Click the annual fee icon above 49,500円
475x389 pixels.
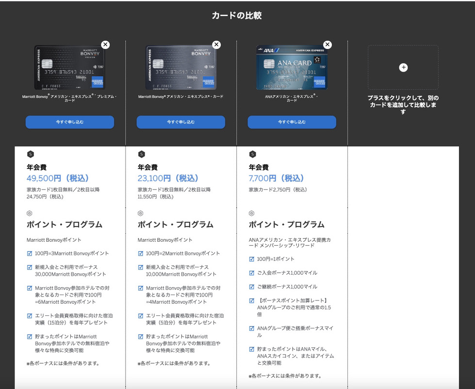(x=30, y=154)
